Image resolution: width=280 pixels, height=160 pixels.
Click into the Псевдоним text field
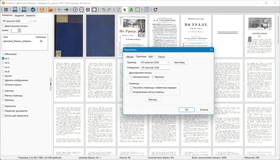click(155, 68)
